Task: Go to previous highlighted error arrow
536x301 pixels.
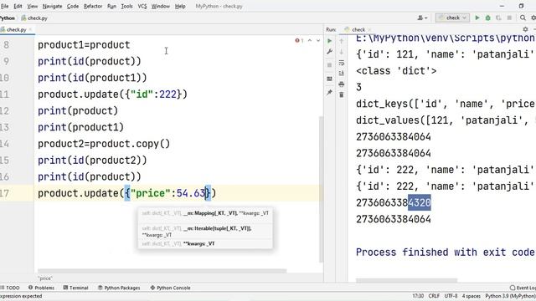Action: [x=310, y=41]
